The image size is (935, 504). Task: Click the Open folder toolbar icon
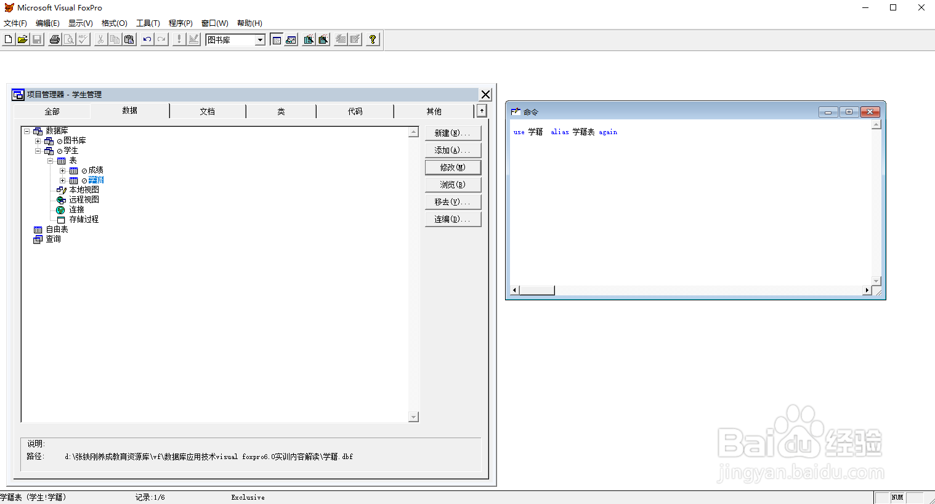tap(22, 39)
